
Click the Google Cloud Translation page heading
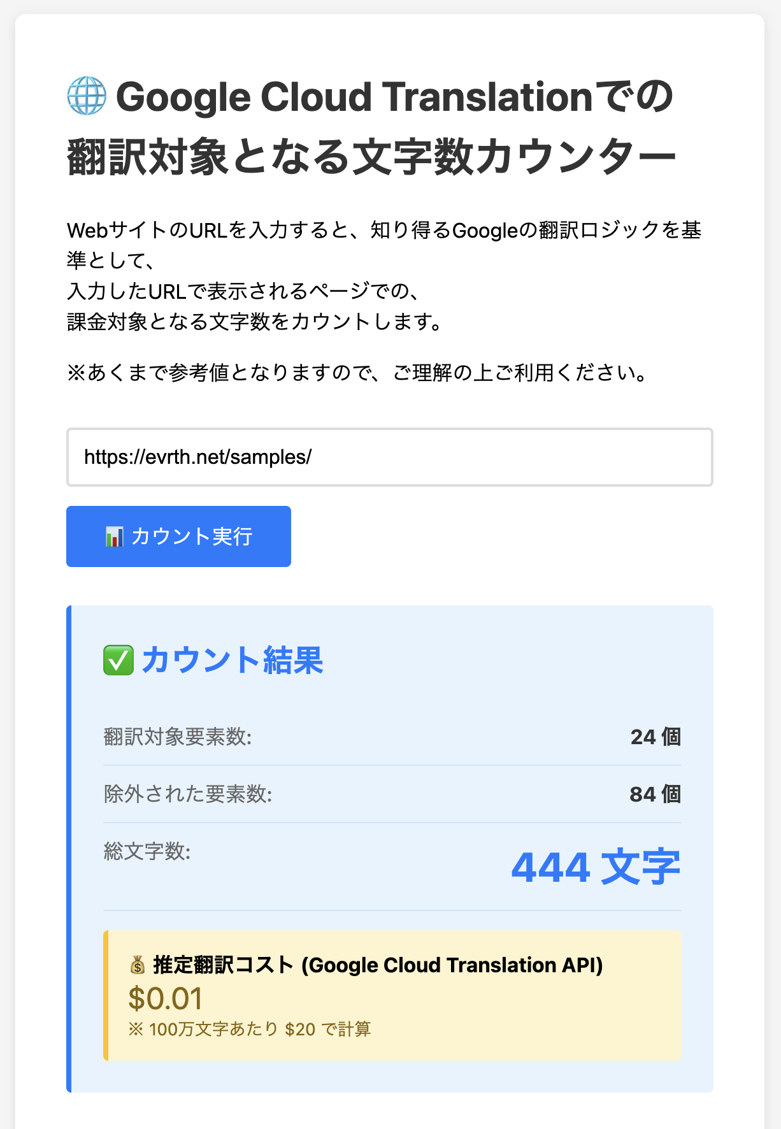371,126
